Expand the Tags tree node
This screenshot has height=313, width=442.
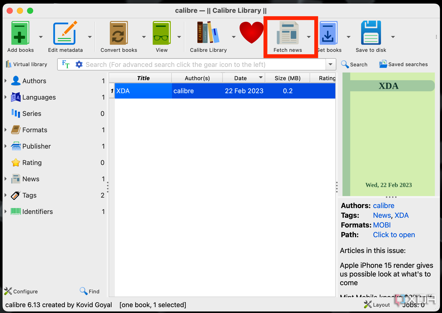(x=5, y=195)
